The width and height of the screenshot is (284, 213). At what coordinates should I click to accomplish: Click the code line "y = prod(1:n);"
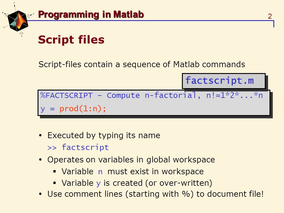pos(73,109)
